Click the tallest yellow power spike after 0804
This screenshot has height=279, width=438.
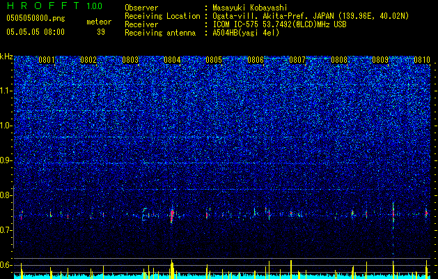172,269
